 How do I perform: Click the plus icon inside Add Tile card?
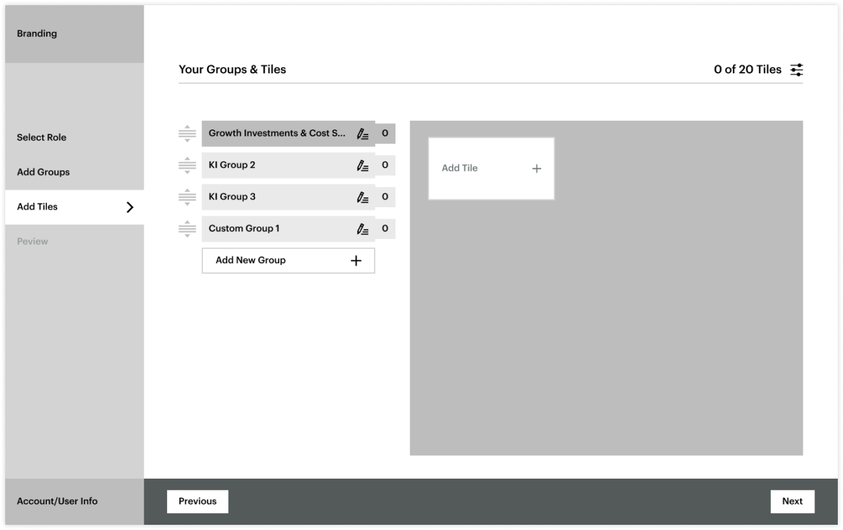(x=536, y=168)
